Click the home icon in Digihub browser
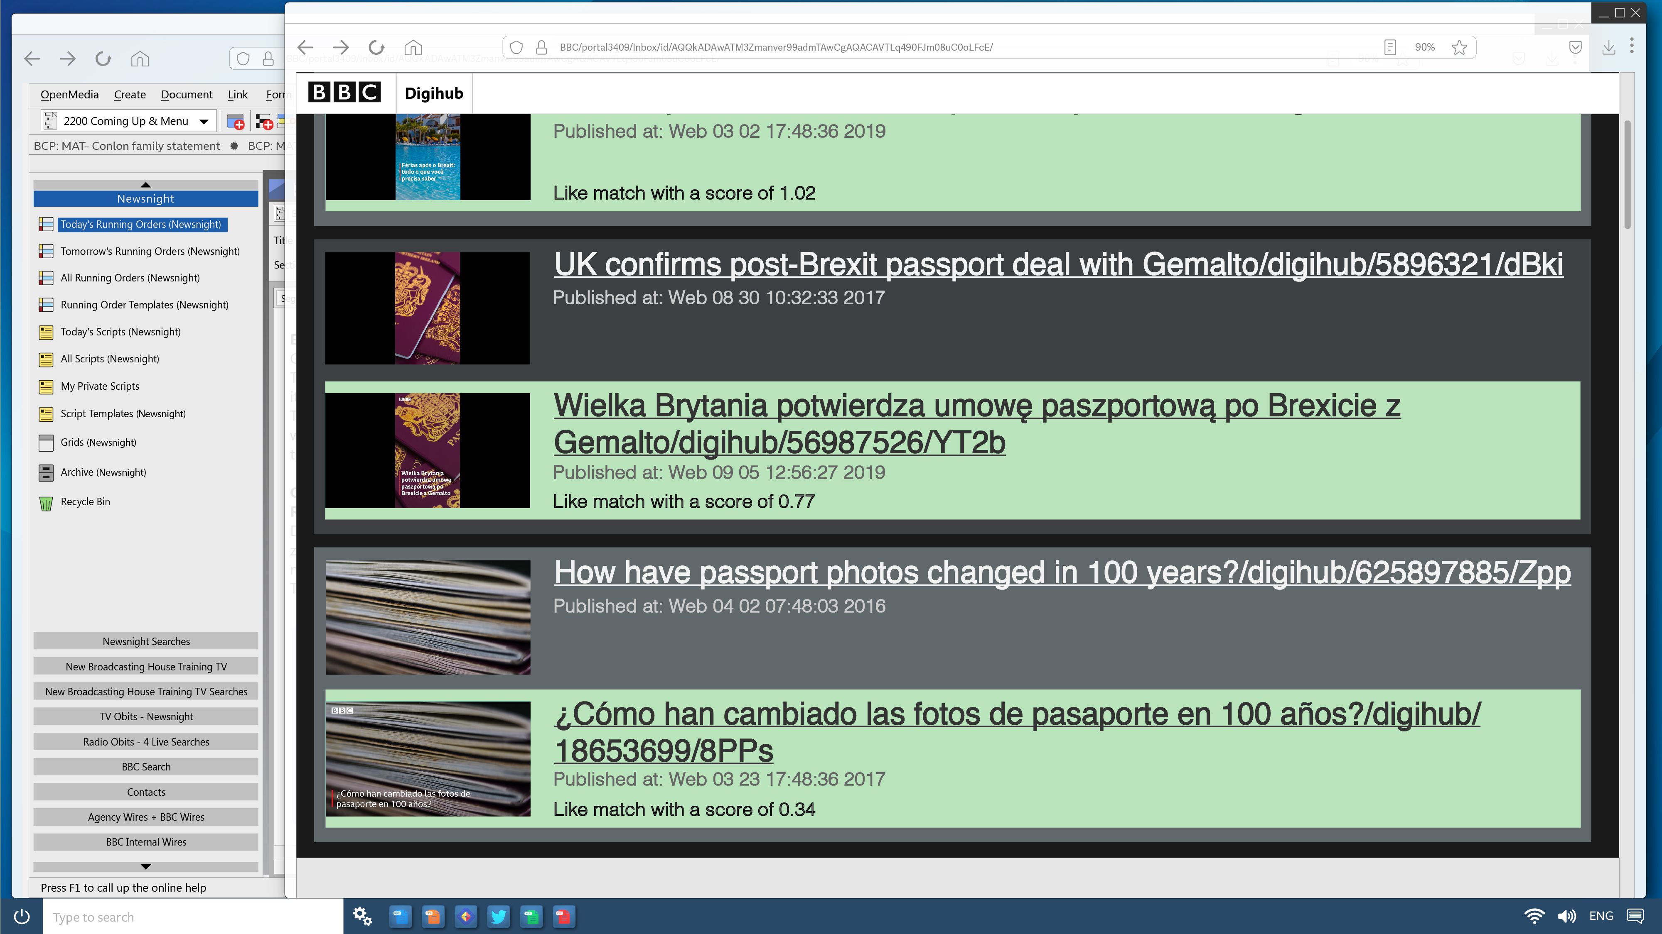The width and height of the screenshot is (1662, 934). click(413, 47)
